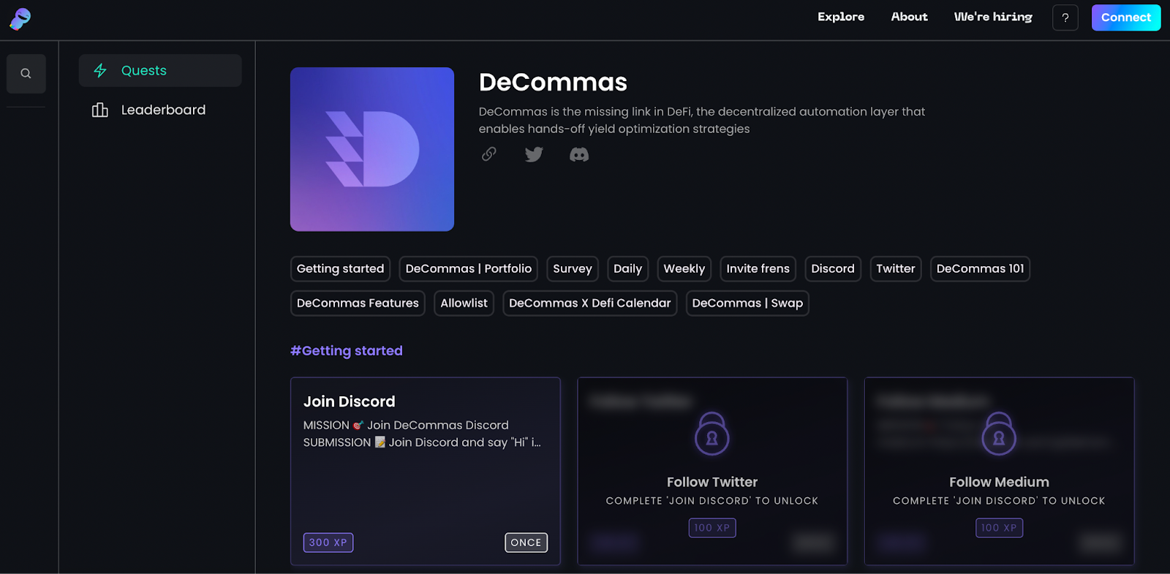1170x574 pixels.
Task: Click the 100 XP badge on Follow Twitter
Action: (712, 528)
